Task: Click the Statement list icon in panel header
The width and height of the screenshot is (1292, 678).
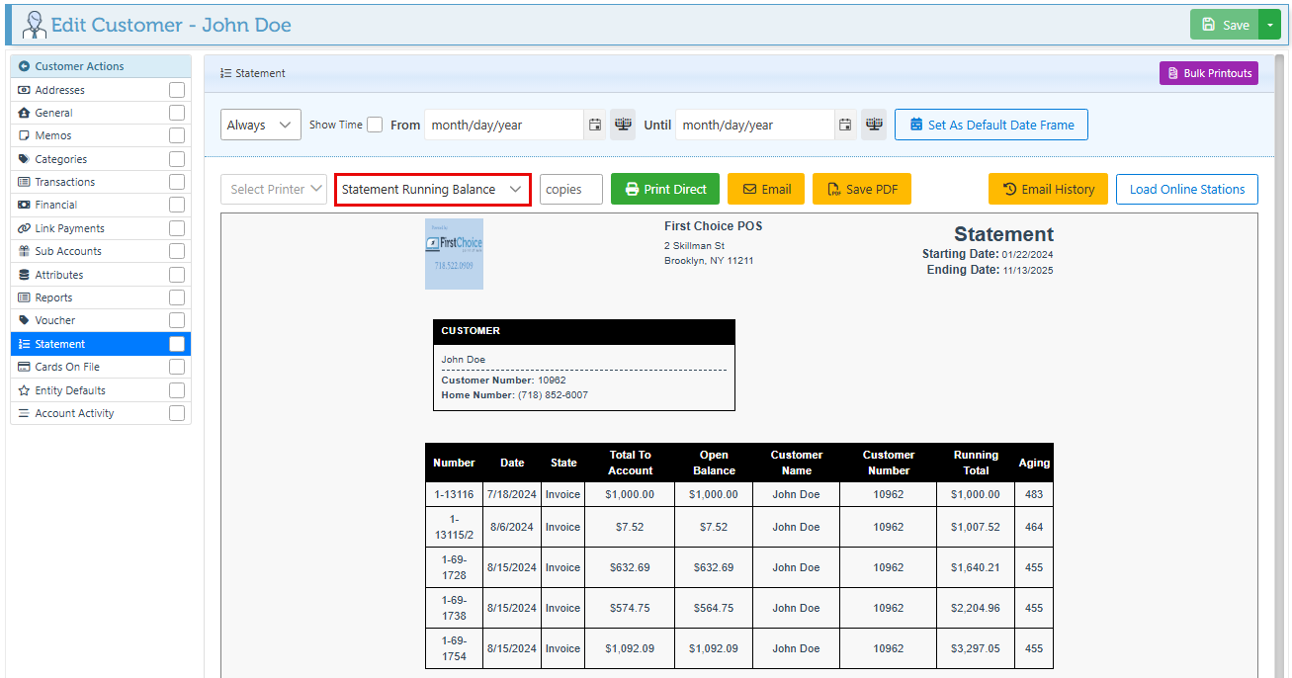Action: tap(225, 73)
